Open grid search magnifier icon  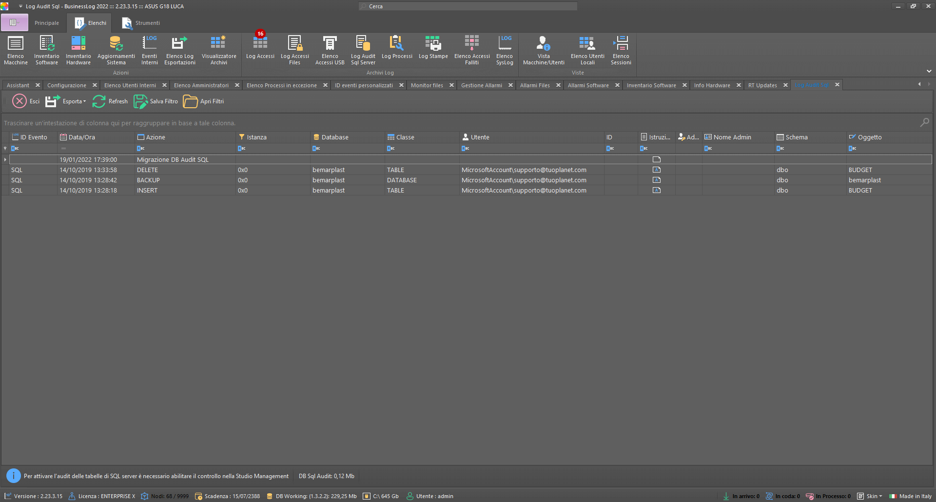(x=924, y=123)
